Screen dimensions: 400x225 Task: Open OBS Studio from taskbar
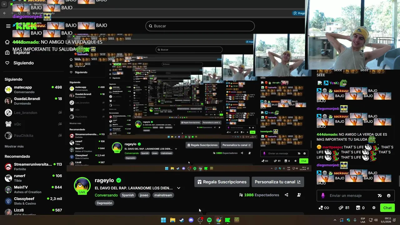point(200,220)
